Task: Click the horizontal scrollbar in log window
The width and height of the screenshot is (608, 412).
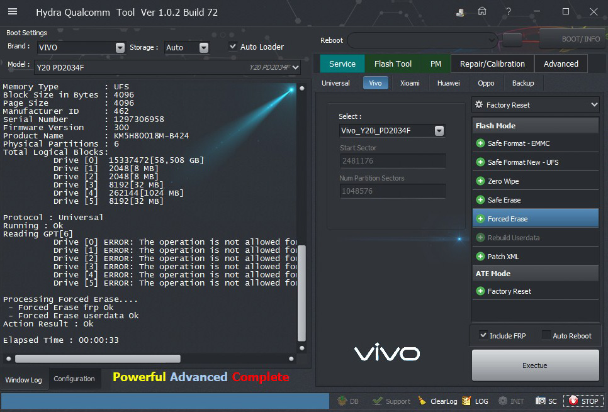Action: click(x=98, y=359)
